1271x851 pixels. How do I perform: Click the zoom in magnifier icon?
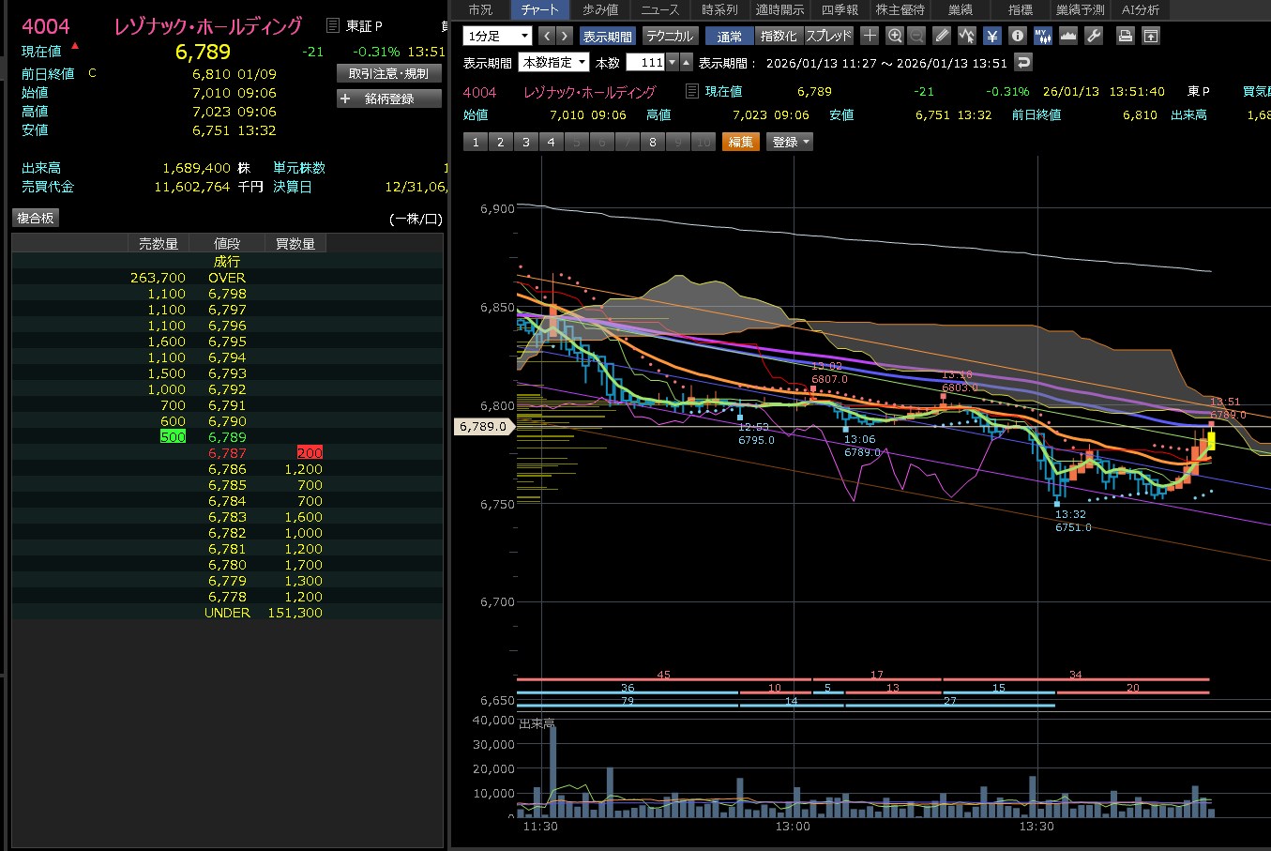[x=895, y=36]
